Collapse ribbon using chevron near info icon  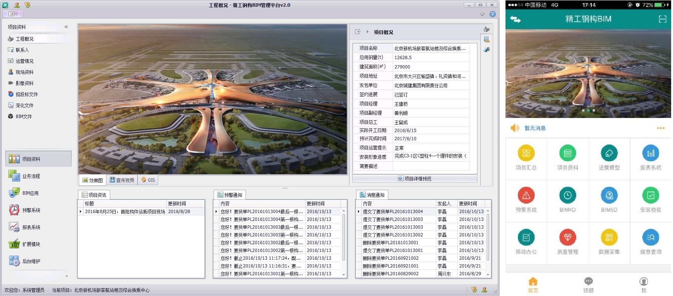click(482, 14)
